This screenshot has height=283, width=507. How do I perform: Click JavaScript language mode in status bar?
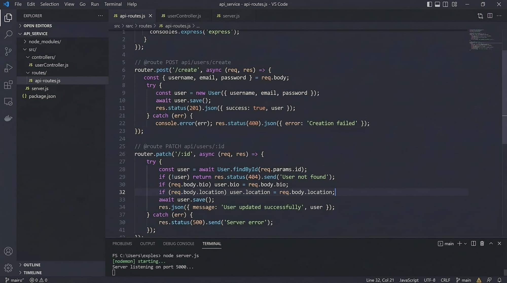(409, 280)
